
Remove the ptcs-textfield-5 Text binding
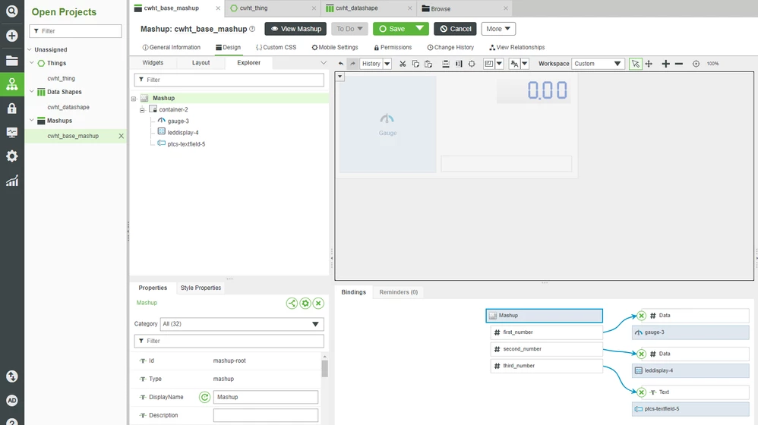coord(642,392)
